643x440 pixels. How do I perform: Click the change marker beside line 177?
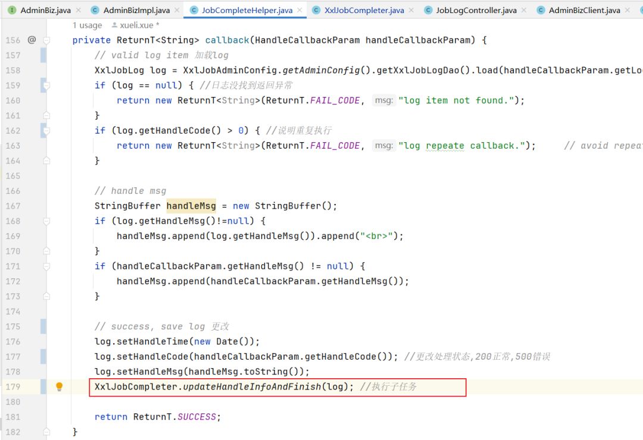coord(43,356)
